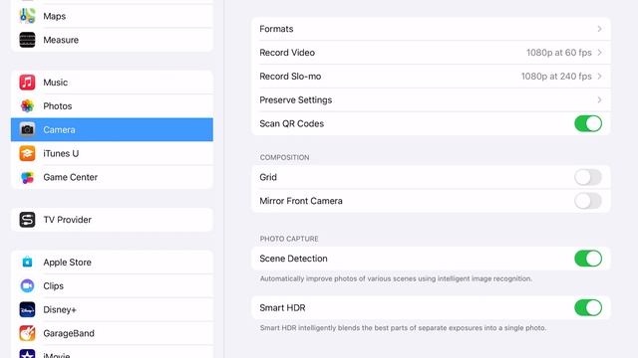This screenshot has width=638, height=358.
Task: Click the 1080p at 240 fps value
Action: click(x=556, y=77)
